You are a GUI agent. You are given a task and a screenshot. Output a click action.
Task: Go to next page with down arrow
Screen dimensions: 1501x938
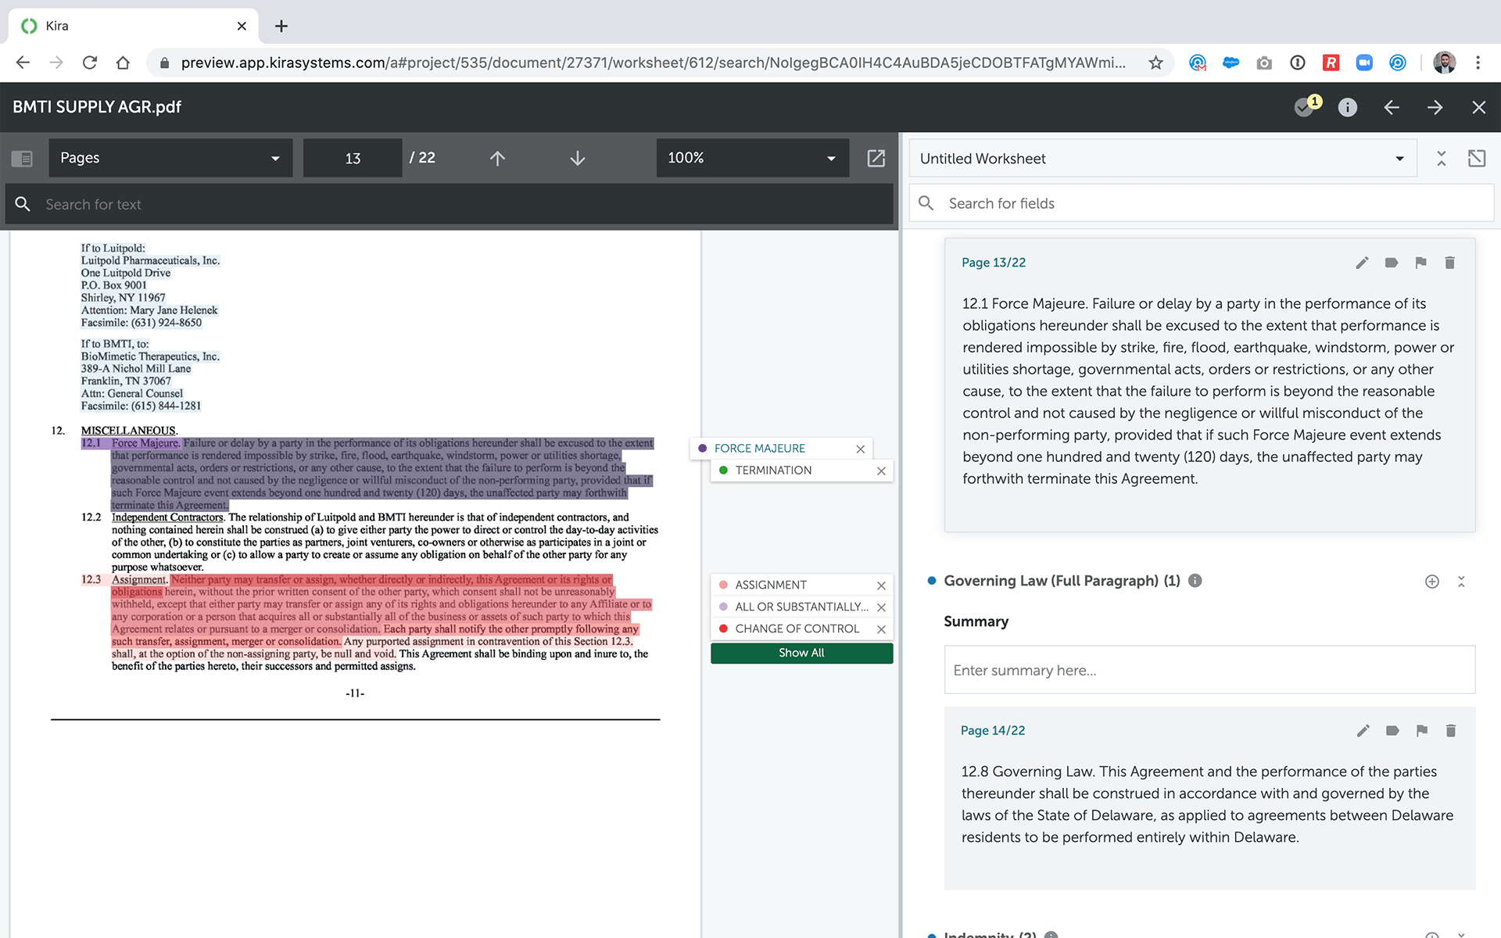[x=577, y=159]
